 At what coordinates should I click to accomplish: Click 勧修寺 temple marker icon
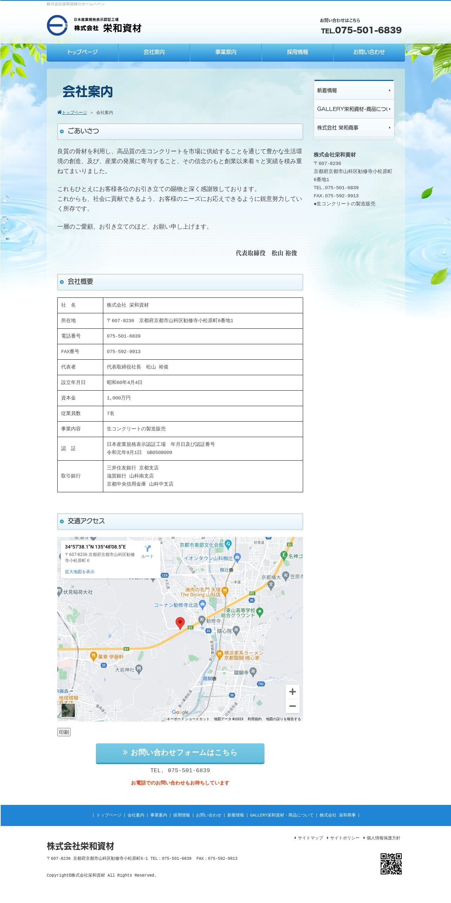[202, 620]
